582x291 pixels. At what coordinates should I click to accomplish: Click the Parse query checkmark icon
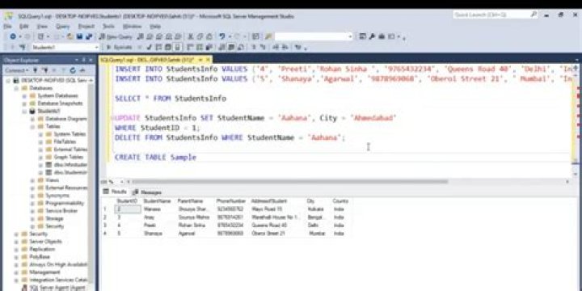coord(149,47)
